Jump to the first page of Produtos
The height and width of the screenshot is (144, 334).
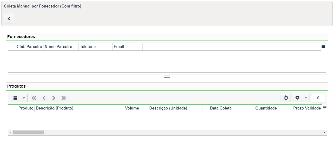point(34,98)
